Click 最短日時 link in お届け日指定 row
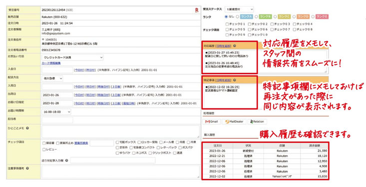This screenshot has height=187, width=366. 129,103
